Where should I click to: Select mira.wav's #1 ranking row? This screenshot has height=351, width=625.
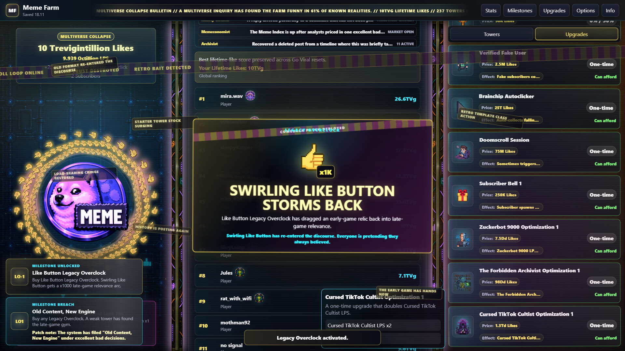307,99
